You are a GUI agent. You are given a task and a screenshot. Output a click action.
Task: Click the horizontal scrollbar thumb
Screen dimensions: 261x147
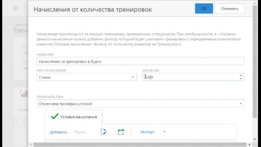pyautogui.click(x=140, y=145)
